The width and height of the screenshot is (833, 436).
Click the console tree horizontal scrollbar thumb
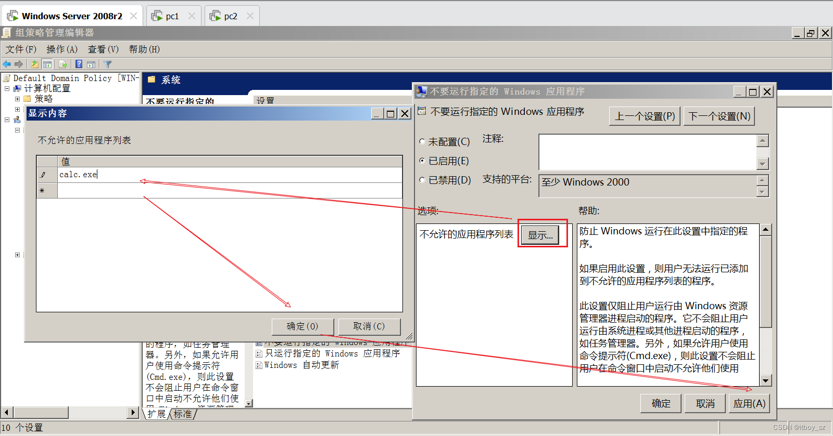click(40, 413)
